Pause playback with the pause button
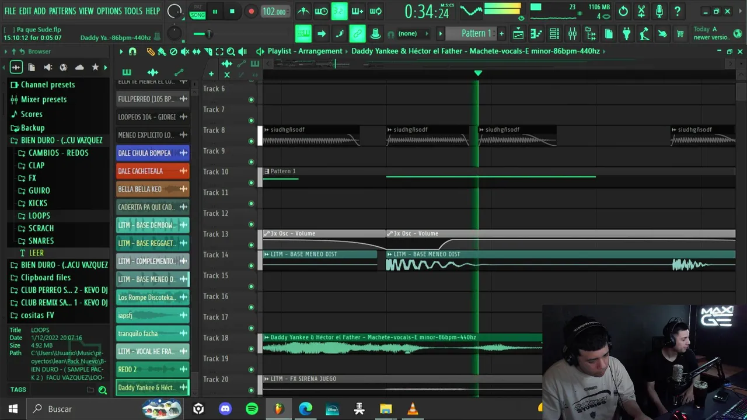Image resolution: width=747 pixels, height=420 pixels. [x=215, y=12]
